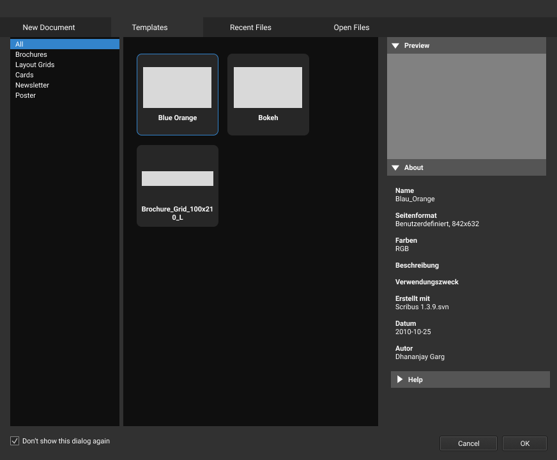
Task: Go to the Open Files tab
Action: click(351, 27)
